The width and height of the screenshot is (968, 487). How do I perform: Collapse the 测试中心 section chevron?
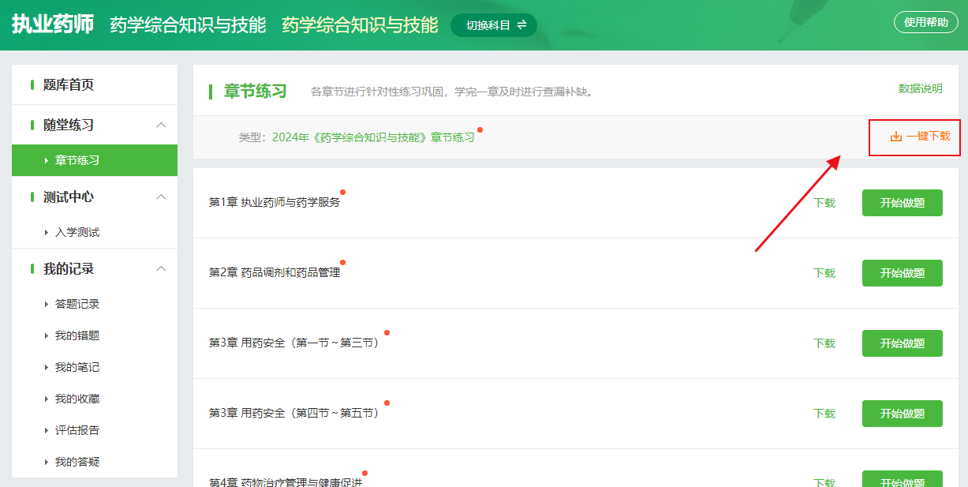(x=161, y=197)
